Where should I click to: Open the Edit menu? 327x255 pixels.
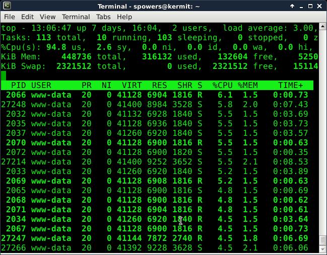(28, 17)
